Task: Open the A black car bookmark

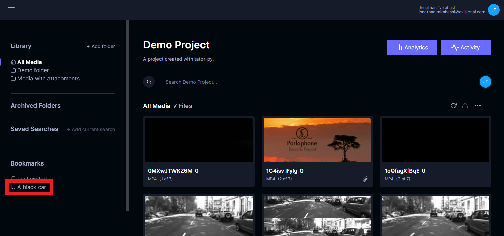Action: pos(29,187)
